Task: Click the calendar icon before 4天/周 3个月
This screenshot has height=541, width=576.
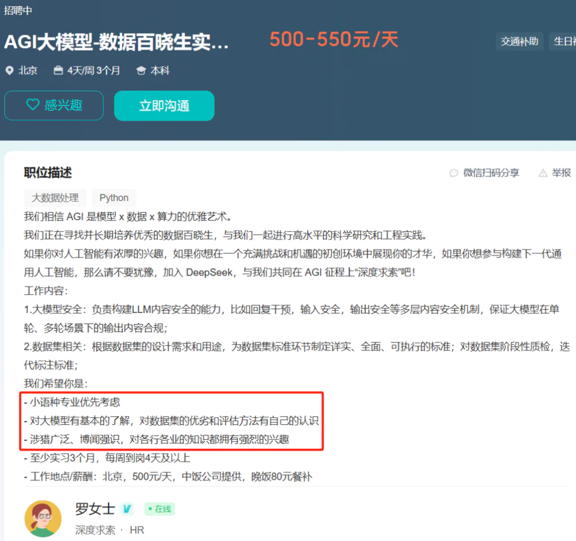Action: [x=58, y=70]
